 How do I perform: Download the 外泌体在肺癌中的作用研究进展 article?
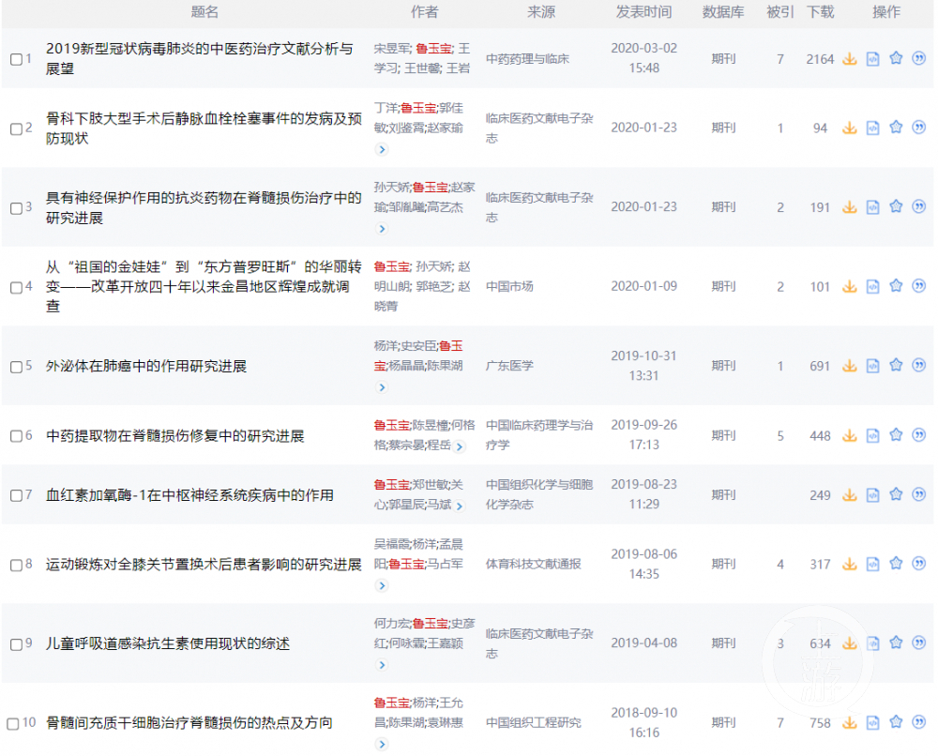850,366
